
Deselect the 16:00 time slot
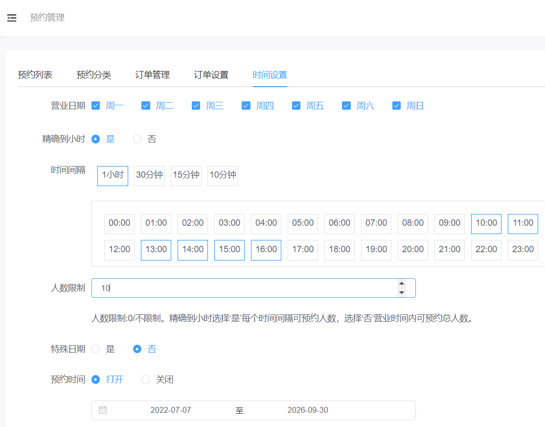click(x=266, y=250)
